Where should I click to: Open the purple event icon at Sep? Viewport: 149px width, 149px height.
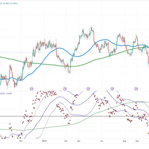[x=136, y=89]
